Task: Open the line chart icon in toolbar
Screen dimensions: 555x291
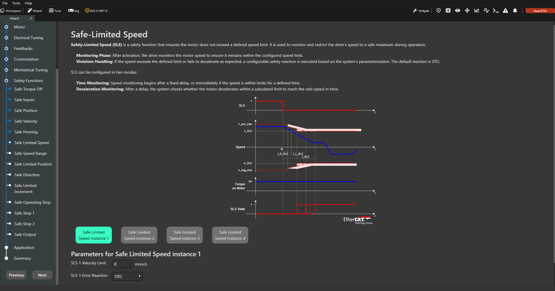Action: click(477, 11)
